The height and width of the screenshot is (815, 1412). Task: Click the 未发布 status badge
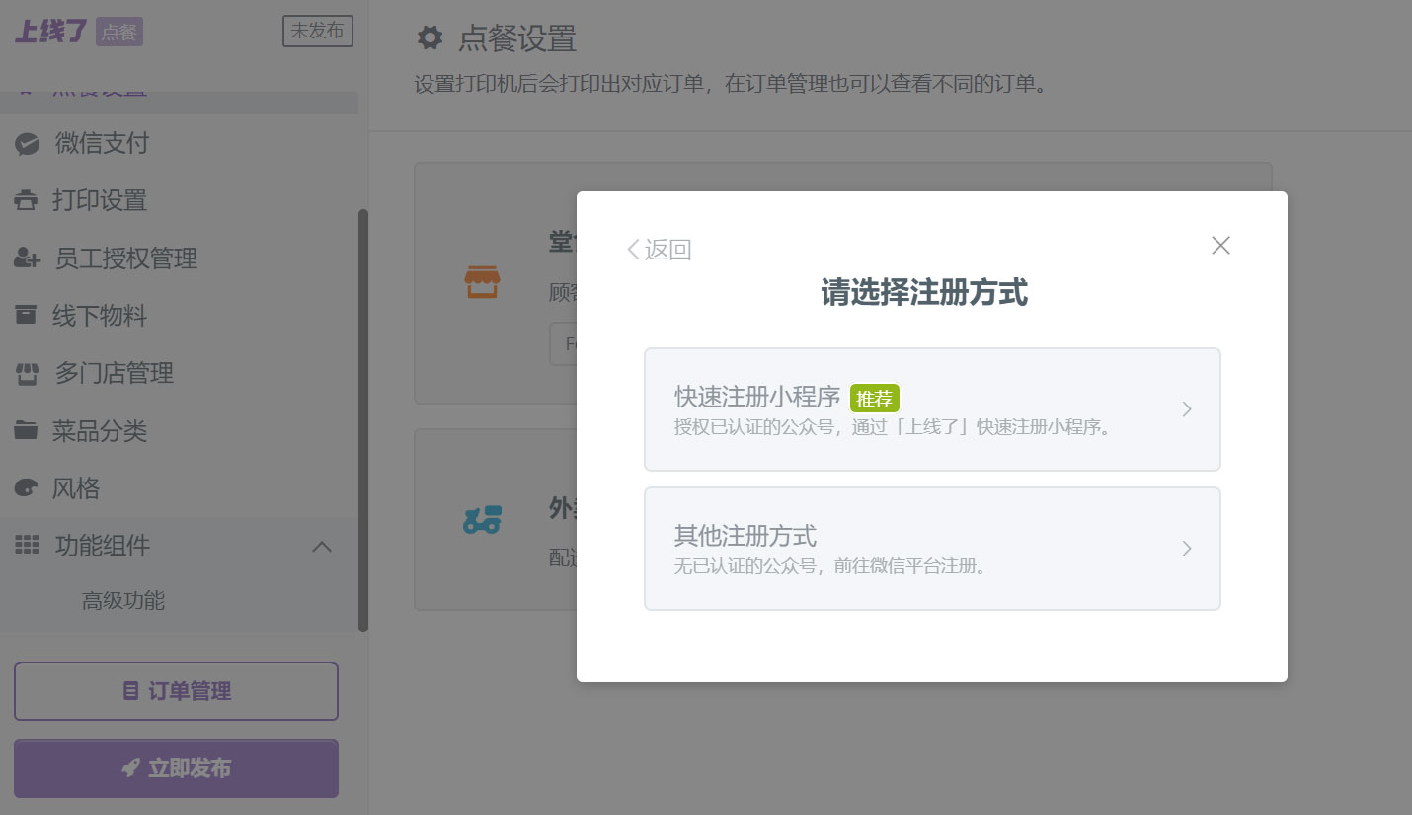pyautogui.click(x=317, y=31)
